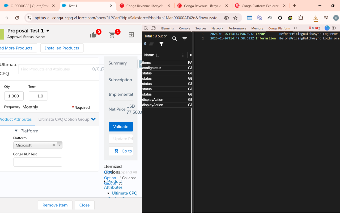
Task: Switch to the Conga Platform Explorer browser tab
Action: (x=260, y=5)
